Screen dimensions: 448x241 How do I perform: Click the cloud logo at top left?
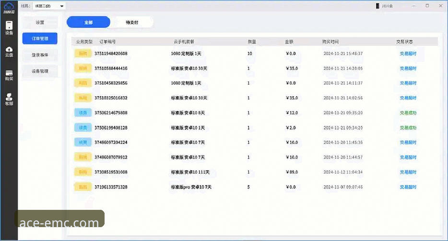9,8
